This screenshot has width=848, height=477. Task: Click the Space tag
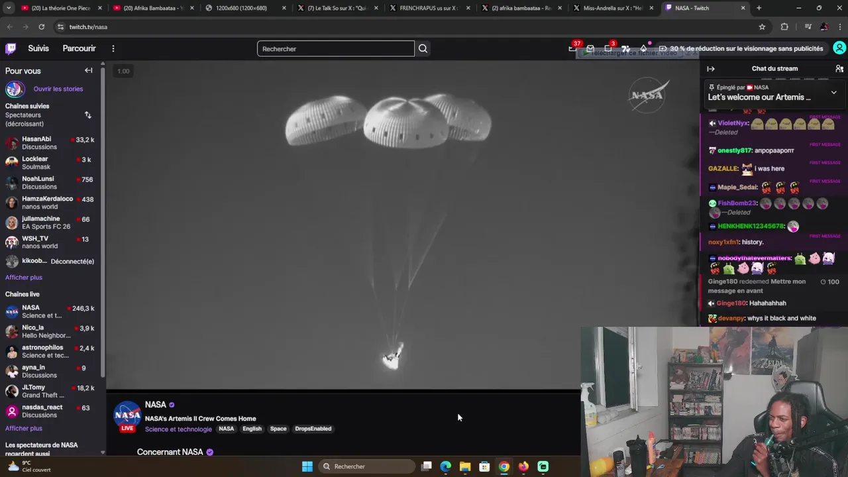278,429
